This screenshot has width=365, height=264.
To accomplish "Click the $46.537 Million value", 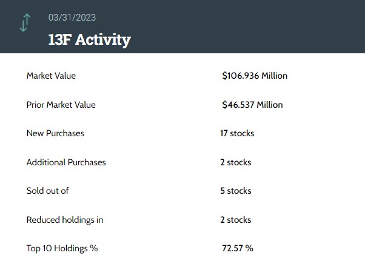I will (x=252, y=105).
